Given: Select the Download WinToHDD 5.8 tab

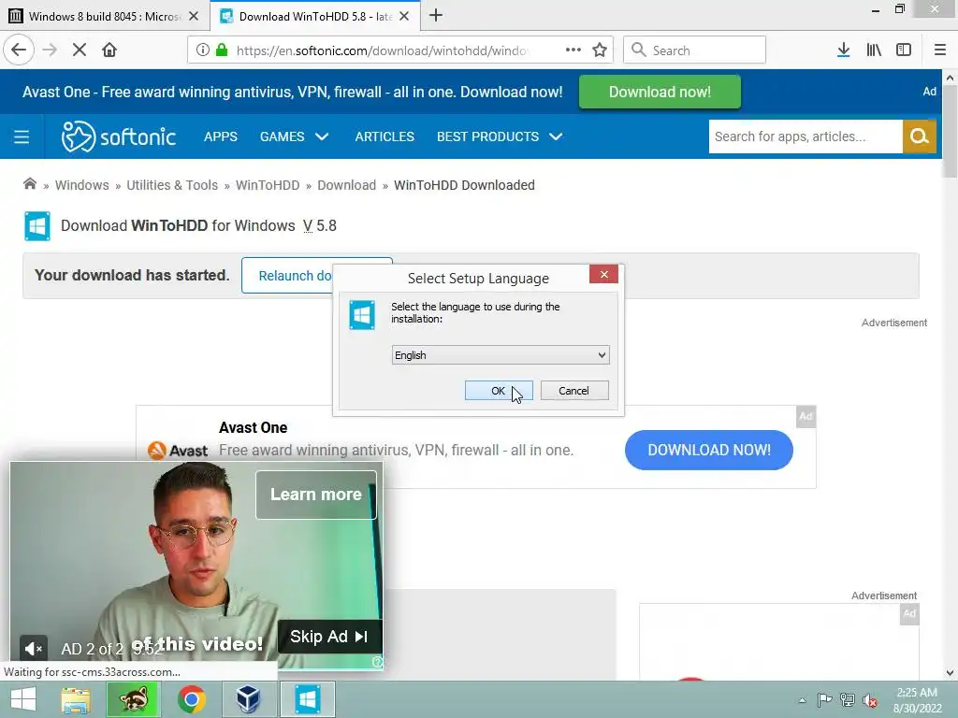Looking at the screenshot, I should (314, 16).
